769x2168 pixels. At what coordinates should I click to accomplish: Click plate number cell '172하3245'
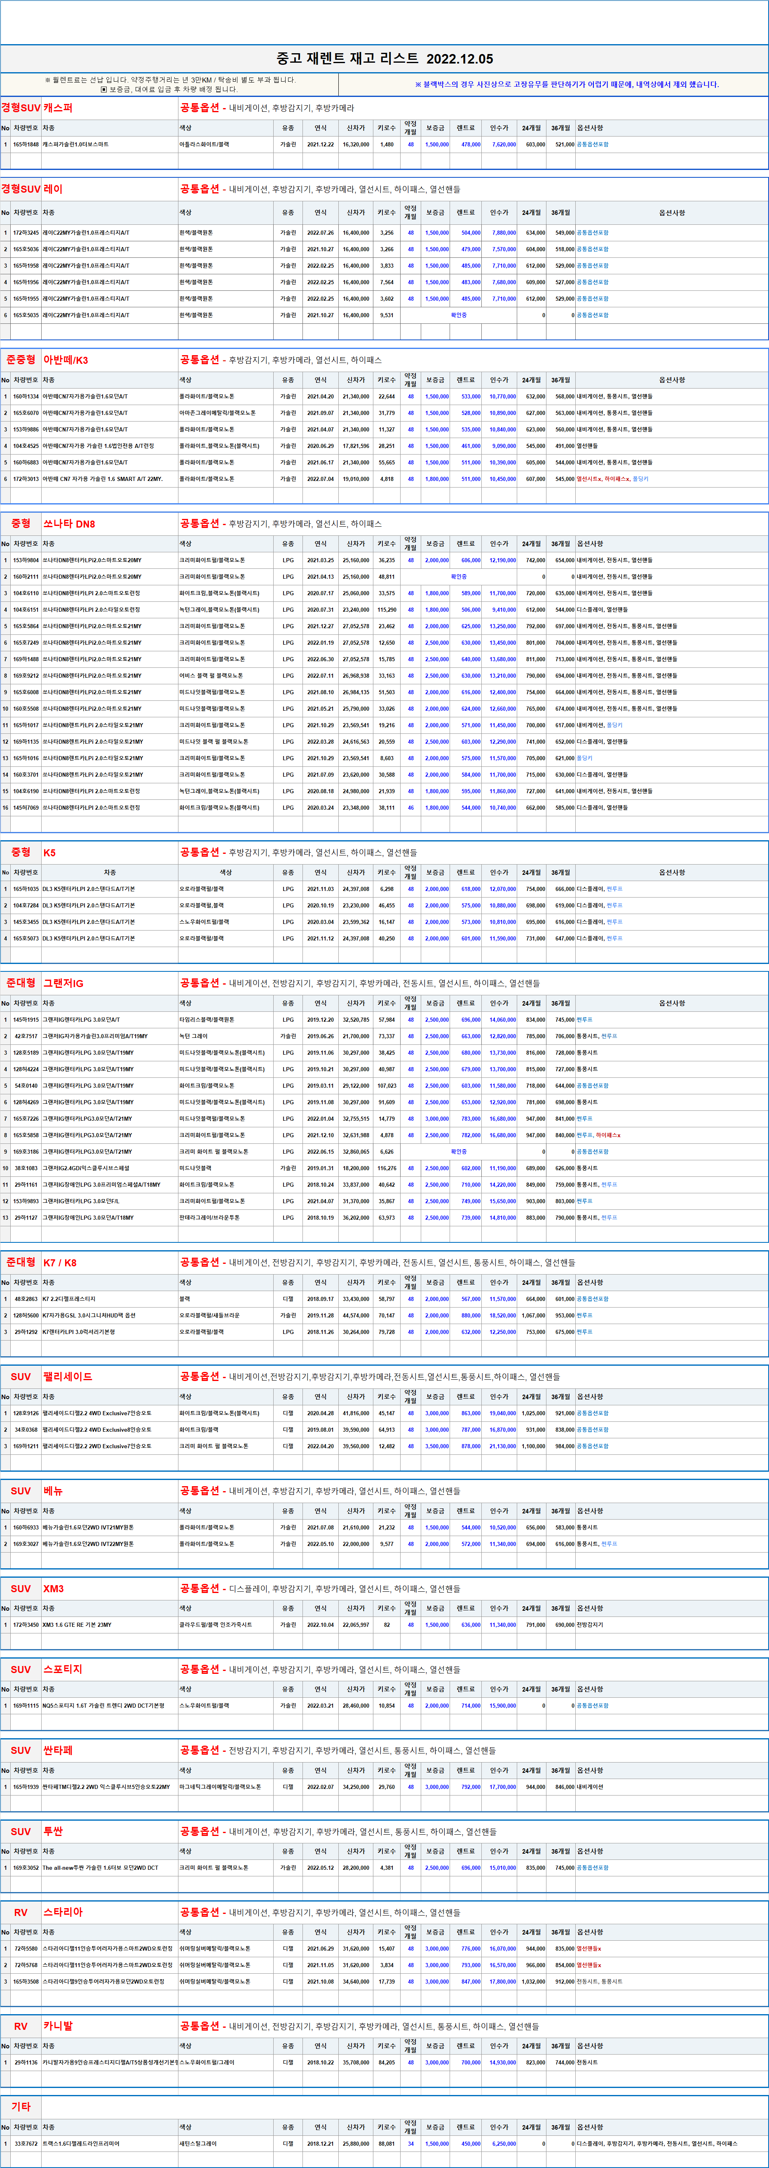coord(26,232)
